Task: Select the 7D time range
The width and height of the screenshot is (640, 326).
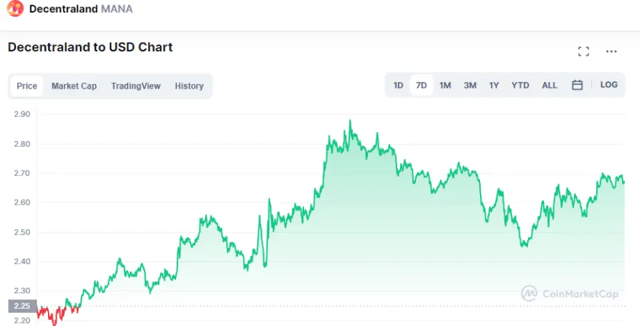Action: click(421, 85)
